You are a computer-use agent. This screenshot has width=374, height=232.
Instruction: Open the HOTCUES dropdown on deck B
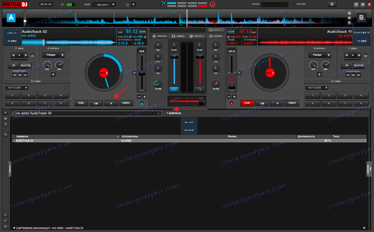[317, 88]
